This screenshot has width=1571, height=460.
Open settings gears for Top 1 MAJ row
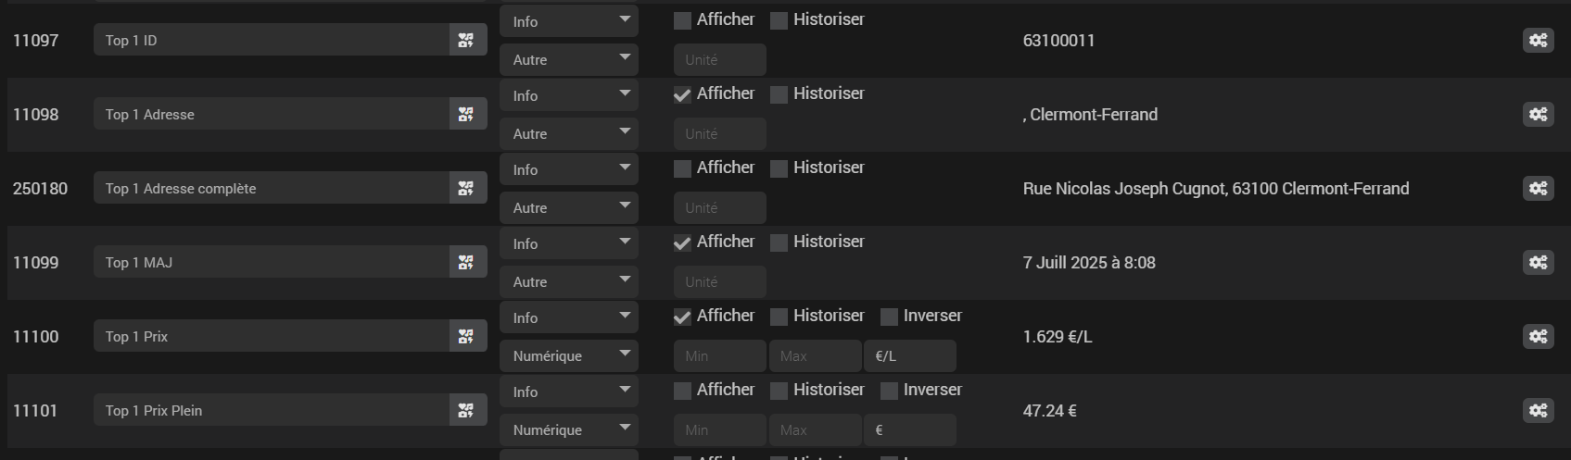[1538, 262]
